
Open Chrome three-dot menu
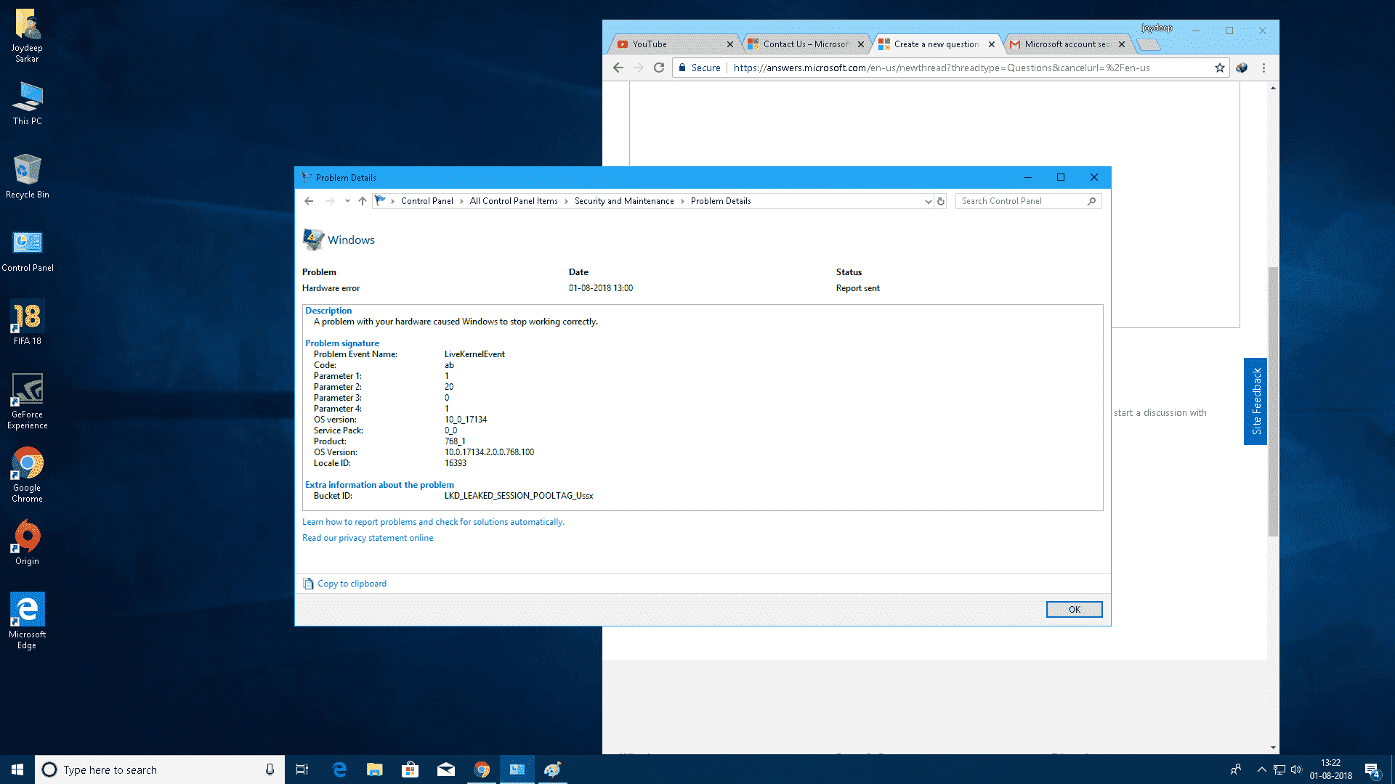tap(1263, 68)
